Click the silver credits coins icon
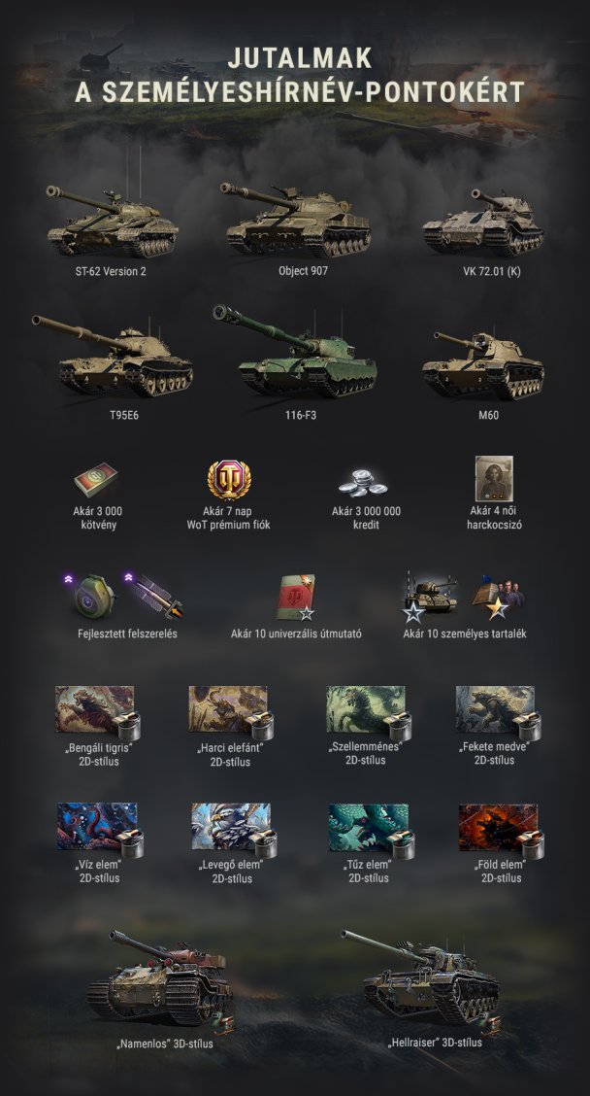Screen dimensions: 590x1096 point(363,482)
